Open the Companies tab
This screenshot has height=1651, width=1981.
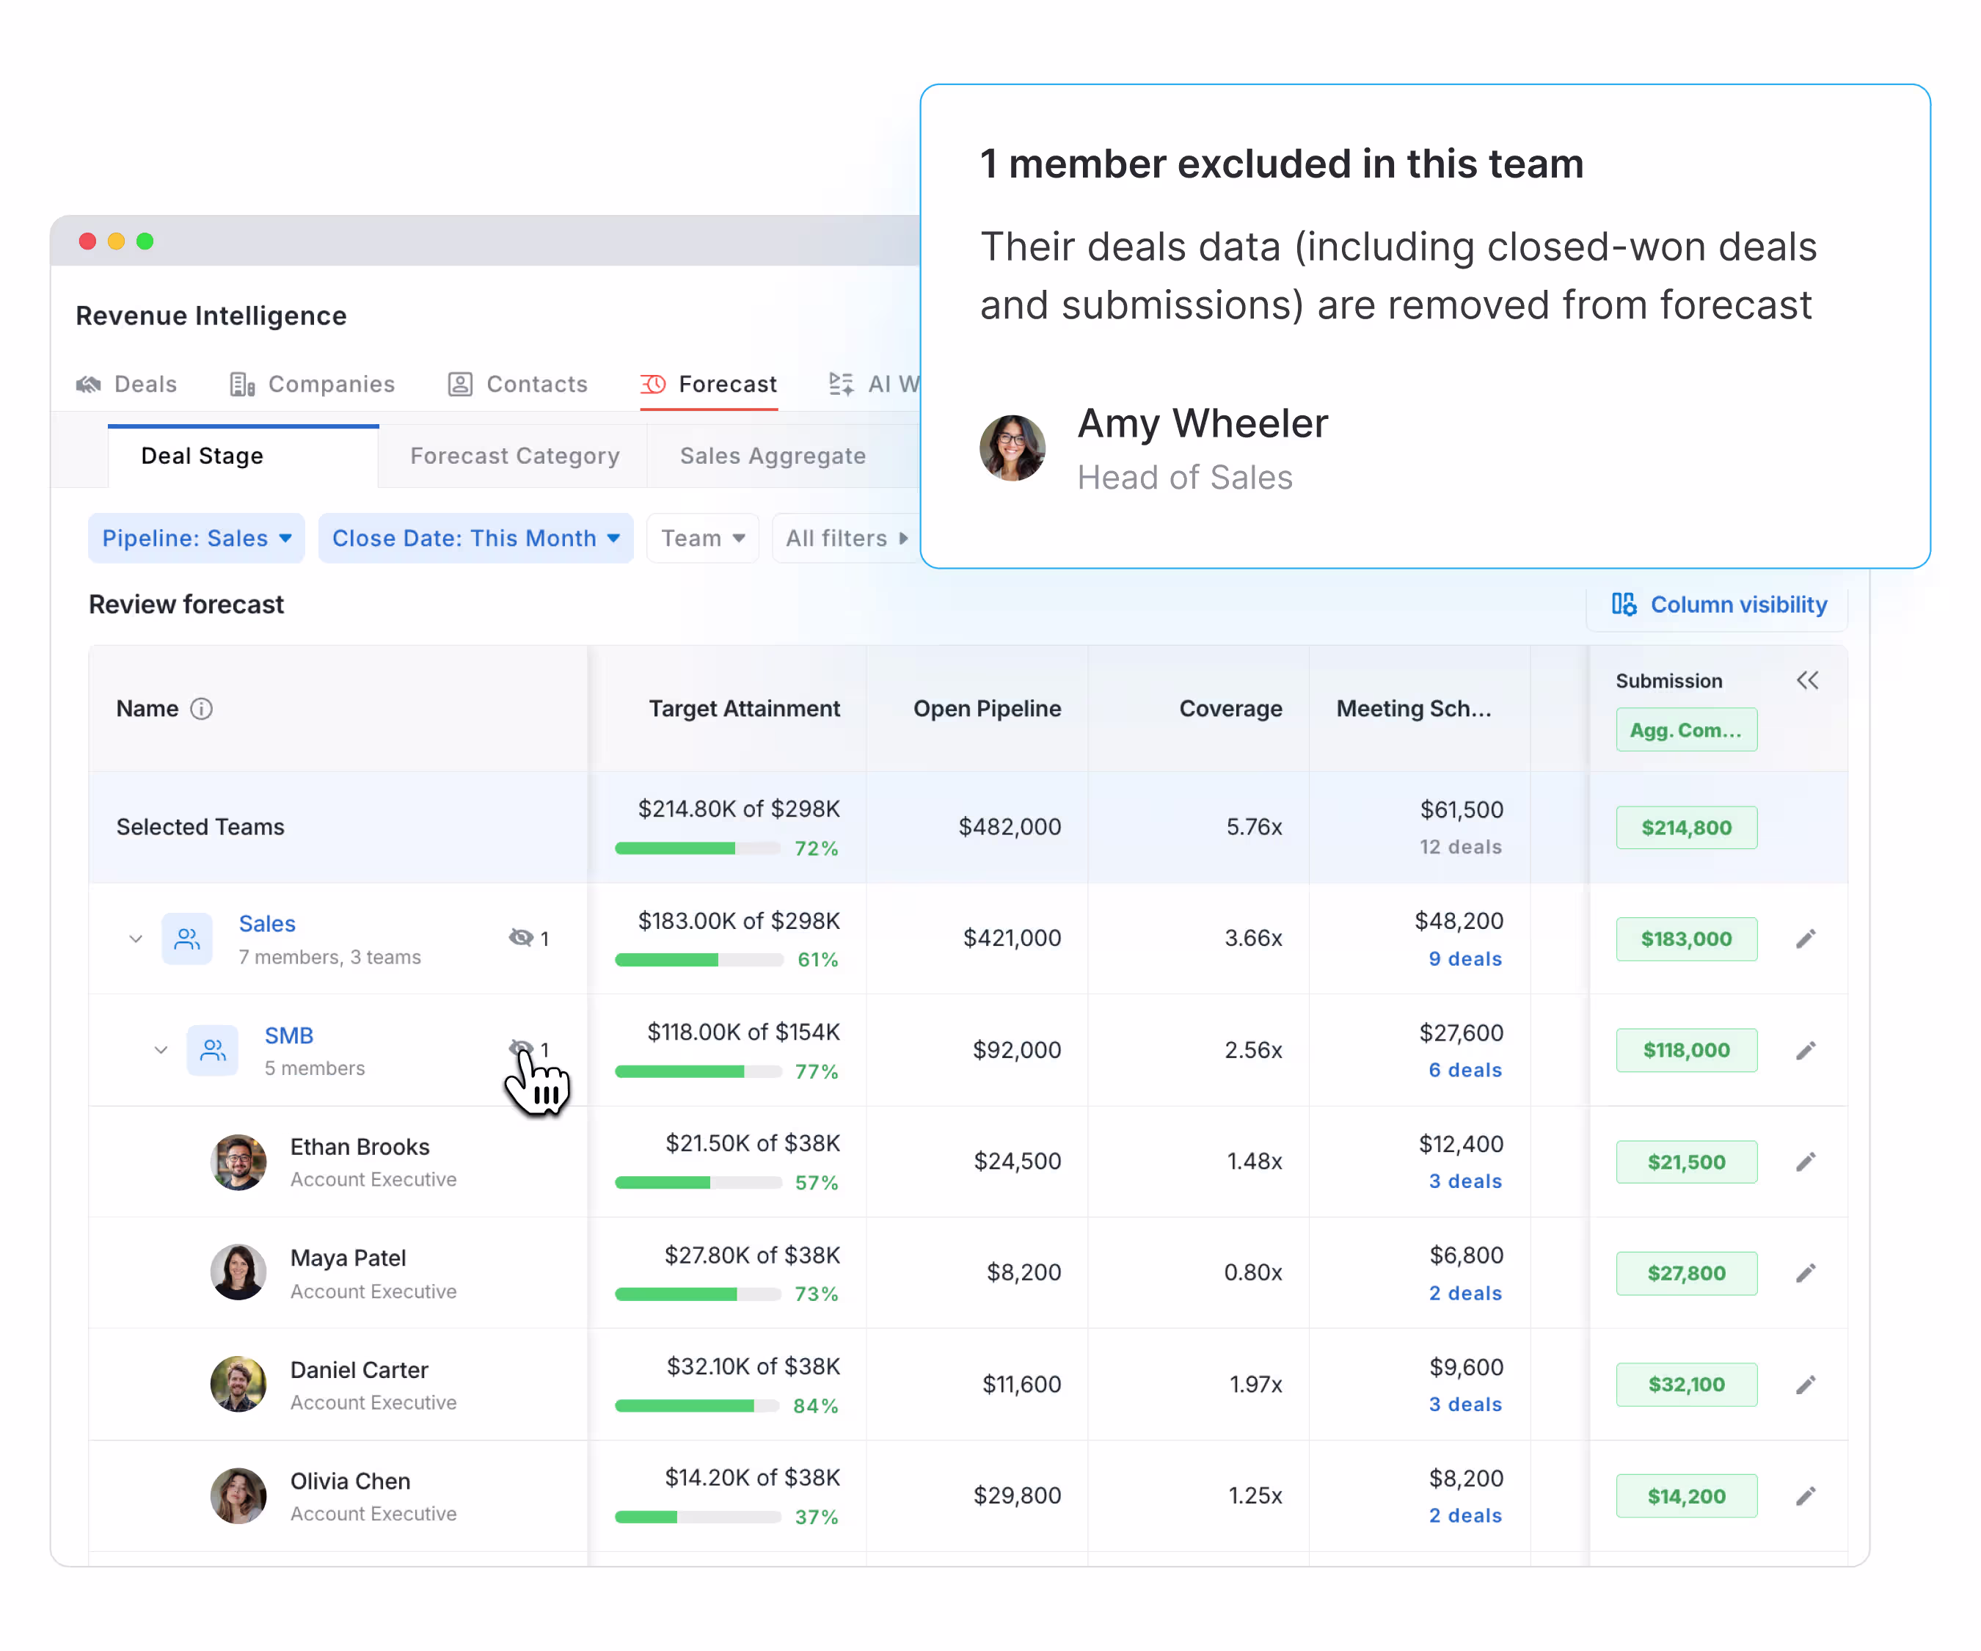pyautogui.click(x=313, y=384)
